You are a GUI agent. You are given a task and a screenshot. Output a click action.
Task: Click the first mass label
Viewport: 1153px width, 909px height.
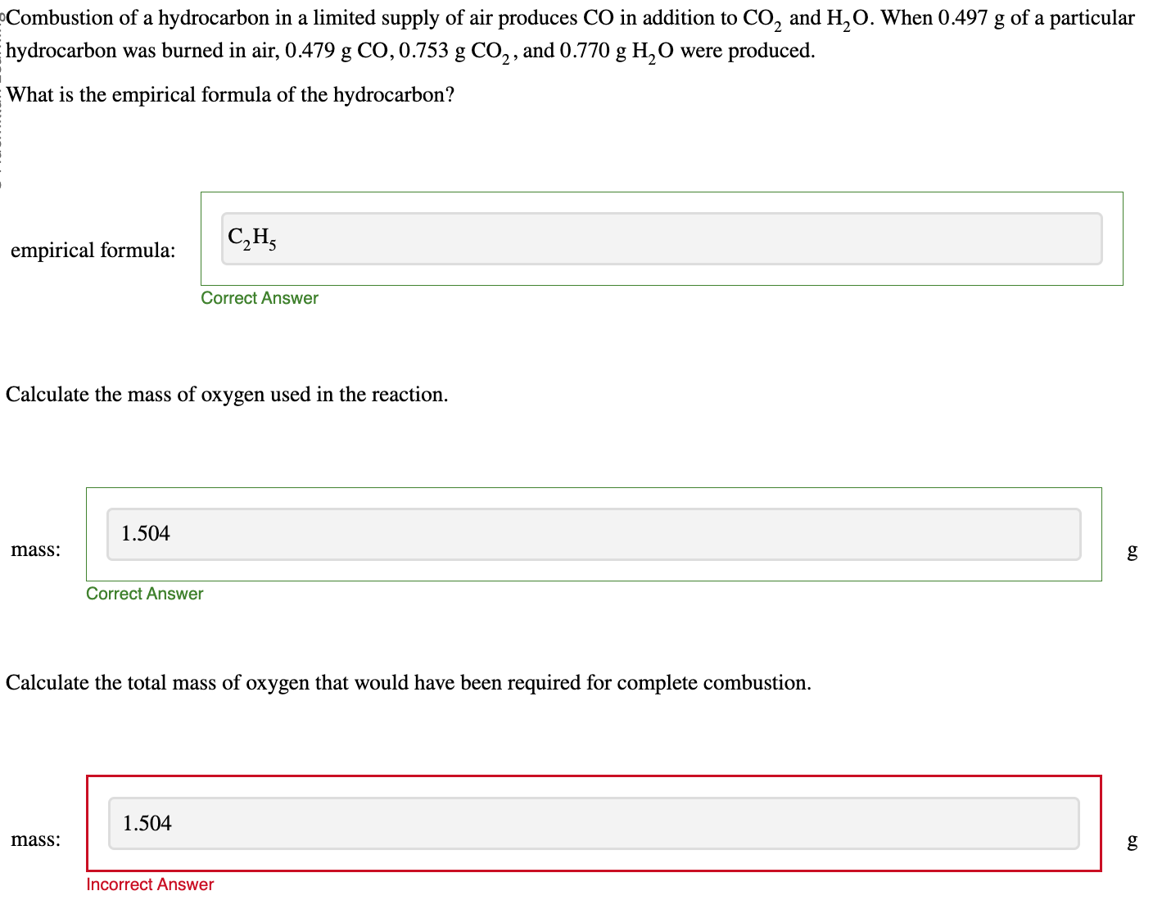35,549
